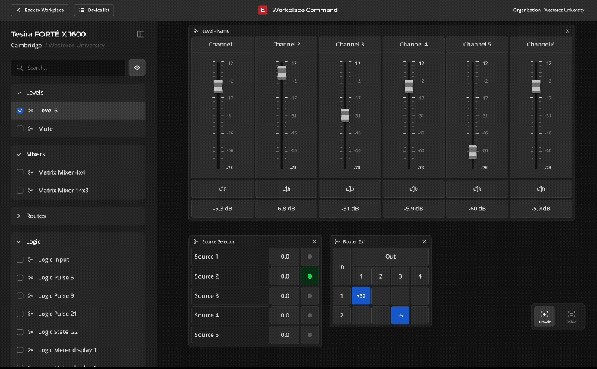Viewport: 597px width, 369px height.
Task: Click the Auto-fit view icon
Action: 544,316
